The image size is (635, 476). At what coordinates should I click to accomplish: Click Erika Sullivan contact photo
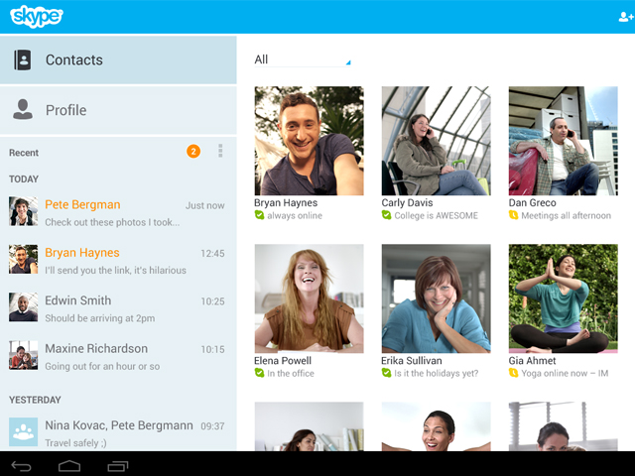click(437, 298)
